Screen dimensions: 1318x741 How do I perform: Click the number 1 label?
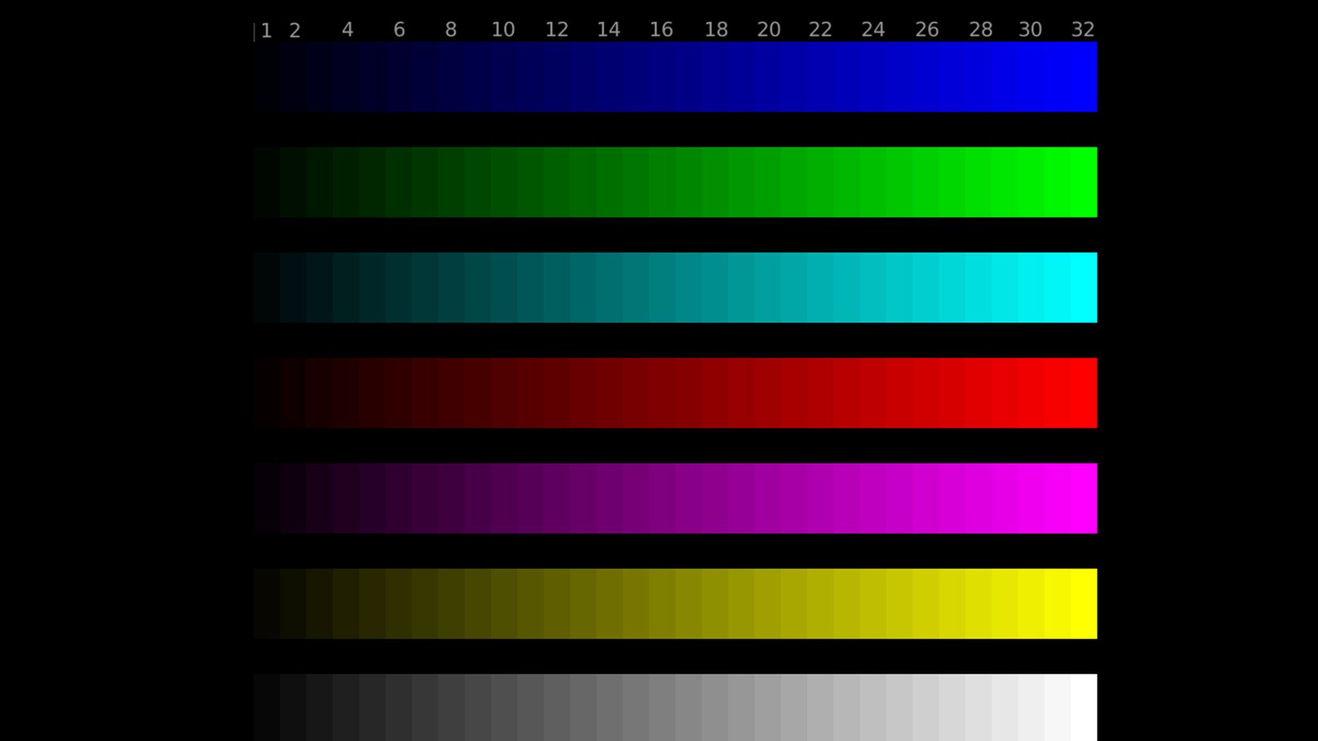tap(266, 31)
